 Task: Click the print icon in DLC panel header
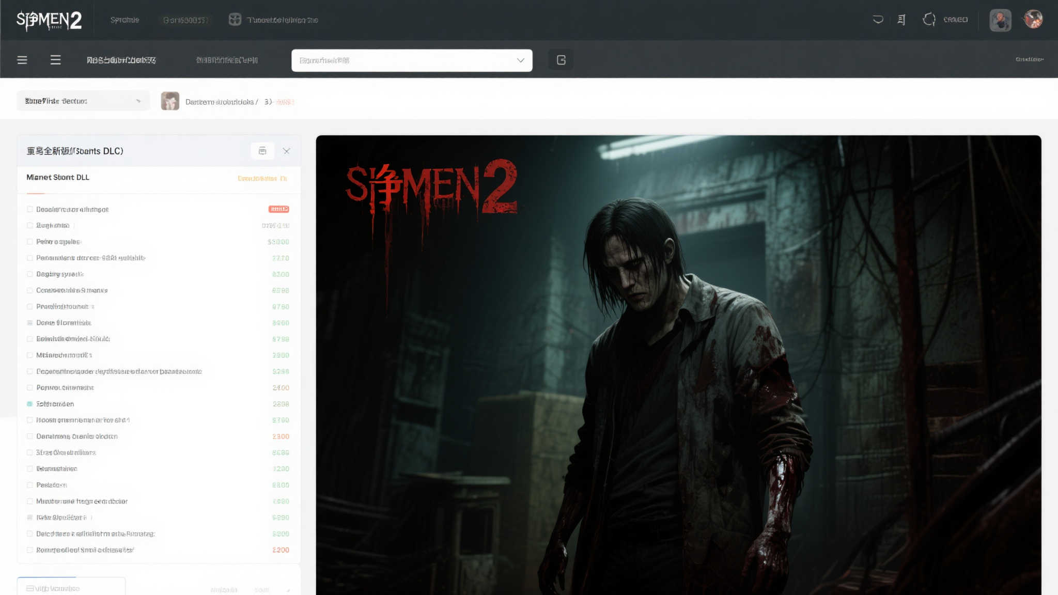262,151
